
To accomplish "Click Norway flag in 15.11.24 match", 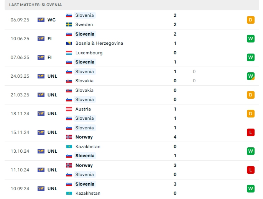I will pyautogui.click(x=69, y=137).
